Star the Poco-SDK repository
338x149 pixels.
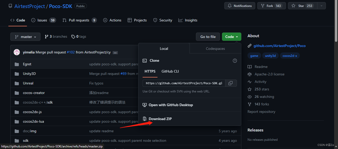coord(302,6)
